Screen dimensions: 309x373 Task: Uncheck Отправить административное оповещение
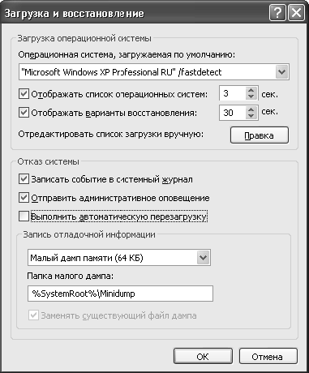coord(24,198)
